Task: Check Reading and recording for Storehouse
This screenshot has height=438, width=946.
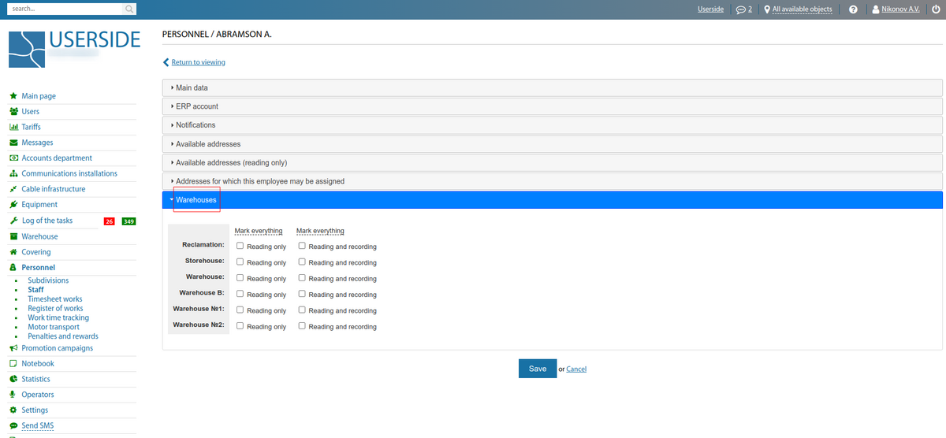Action: [x=302, y=262]
